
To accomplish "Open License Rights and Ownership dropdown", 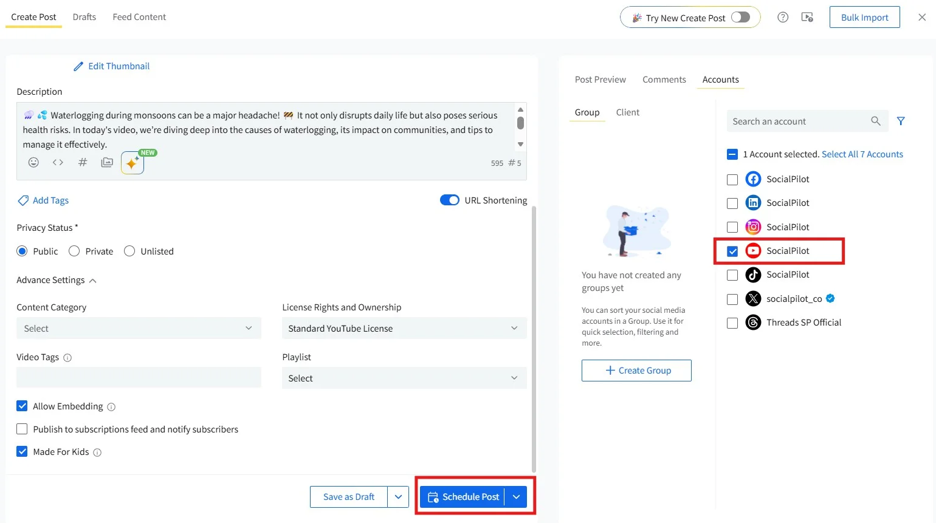I will (404, 329).
